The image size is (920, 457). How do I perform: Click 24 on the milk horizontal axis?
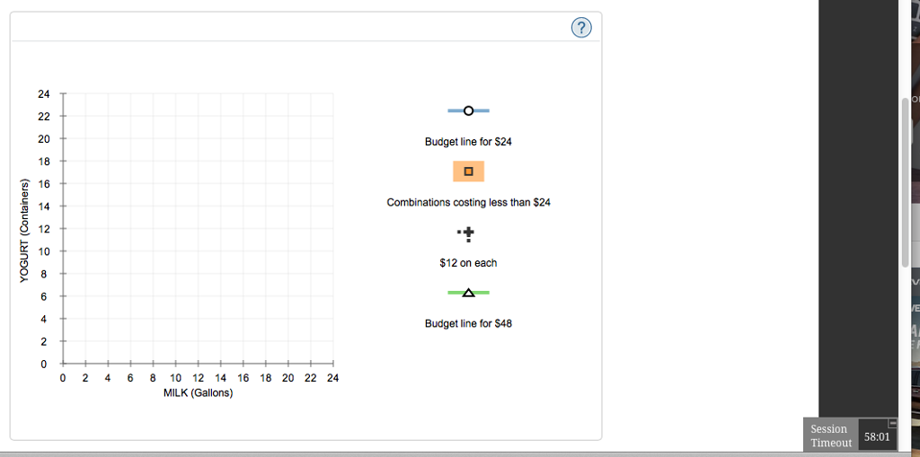[x=333, y=379]
